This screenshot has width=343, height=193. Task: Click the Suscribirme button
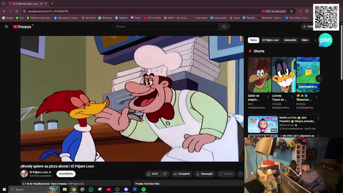(66, 174)
